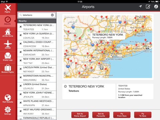Open Empty Legs section
Viewport: 160px width, 120px height.
coord(8,57)
